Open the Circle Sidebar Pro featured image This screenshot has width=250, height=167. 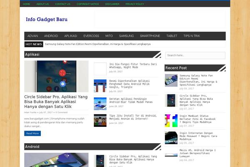(x=56, y=76)
